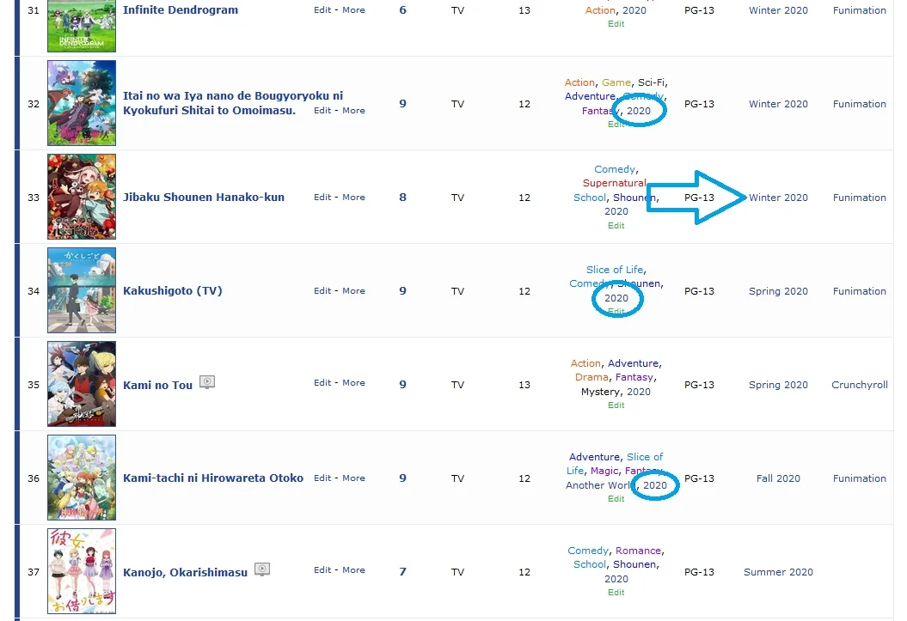The height and width of the screenshot is (621, 907).
Task: Click the video icon beside Kanojo, Okarishimasu
Action: point(262,569)
